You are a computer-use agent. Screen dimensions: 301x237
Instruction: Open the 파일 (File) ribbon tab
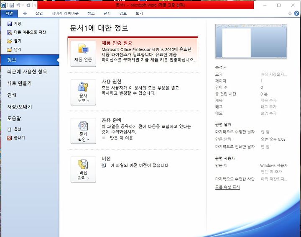[x=9, y=13]
